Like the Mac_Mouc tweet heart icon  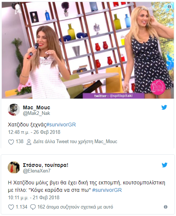[11, 142]
